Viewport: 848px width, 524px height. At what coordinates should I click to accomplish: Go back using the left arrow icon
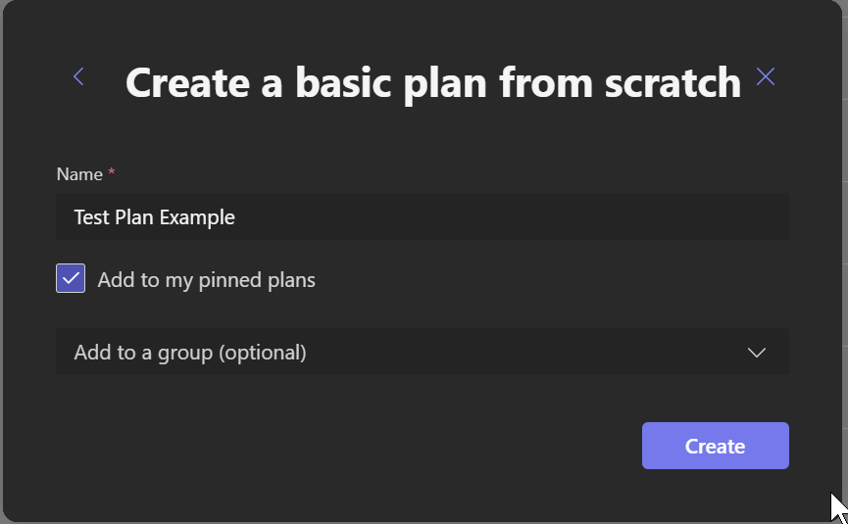(78, 76)
